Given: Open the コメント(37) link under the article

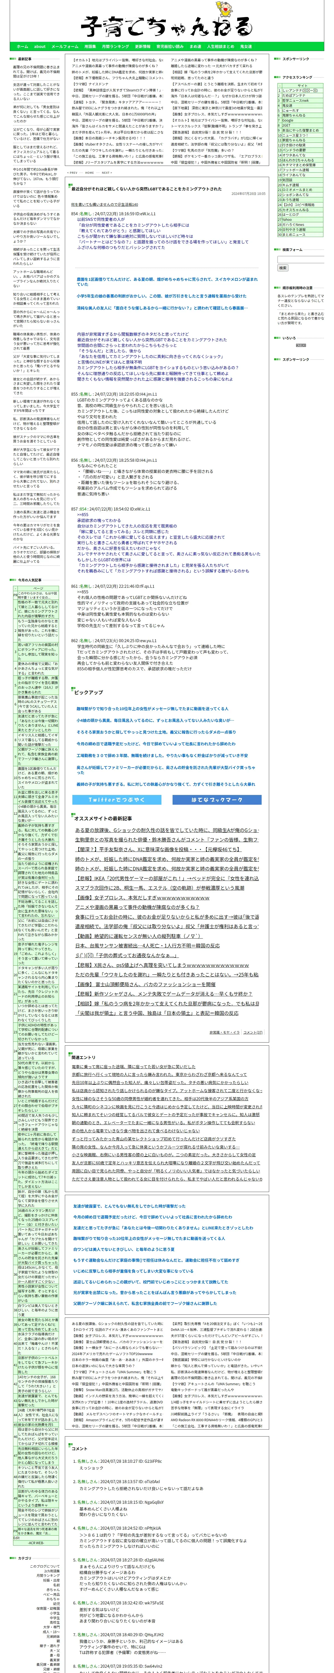Looking at the screenshot, I should [253, 1032].
